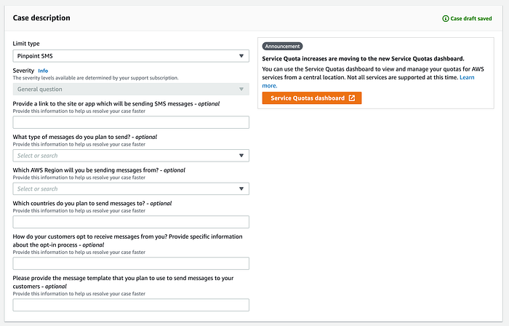Open the Service Quotas dashboard
This screenshot has height=326, width=509.
click(311, 98)
